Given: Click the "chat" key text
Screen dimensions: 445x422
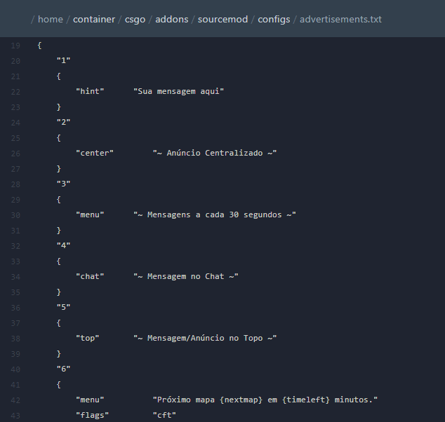Looking at the screenshot, I should [90, 276].
